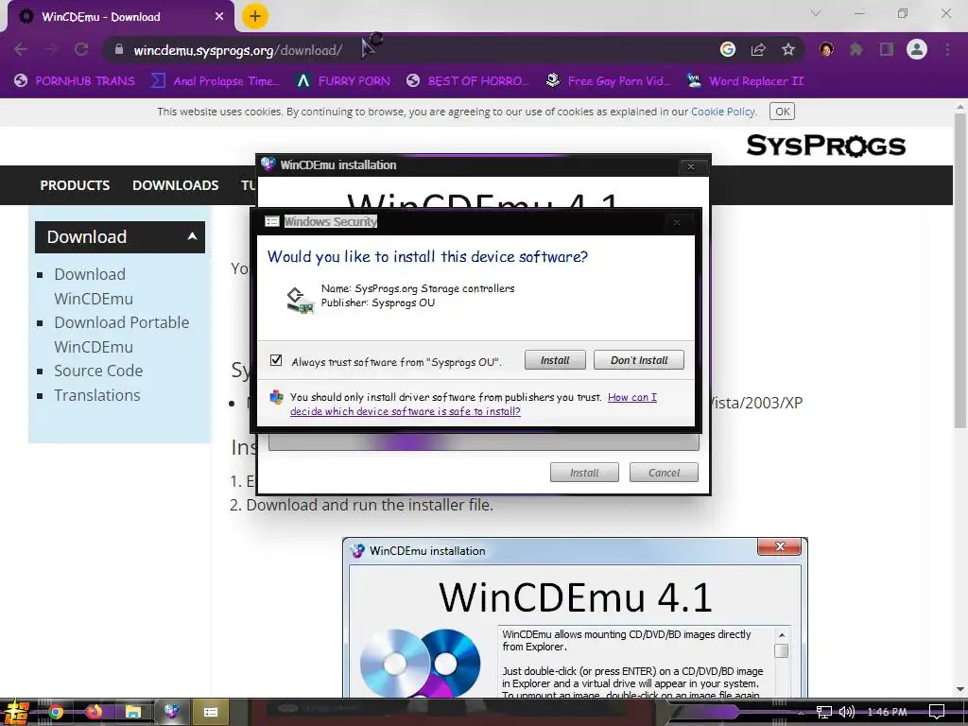
Task: Click browser back arrow
Action: click(x=21, y=49)
